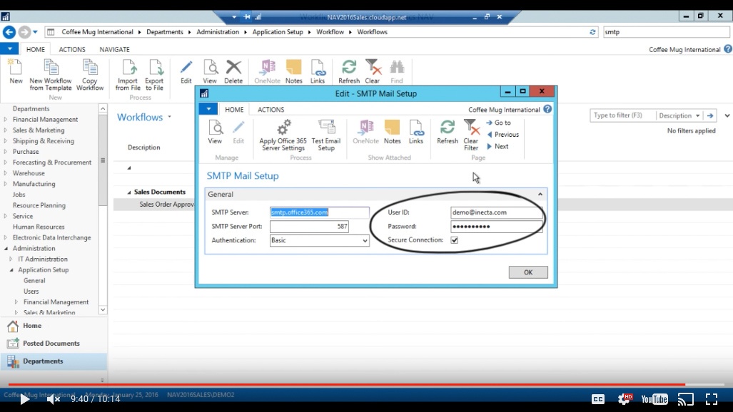Open Links in Workflows ribbon

pyautogui.click(x=318, y=71)
